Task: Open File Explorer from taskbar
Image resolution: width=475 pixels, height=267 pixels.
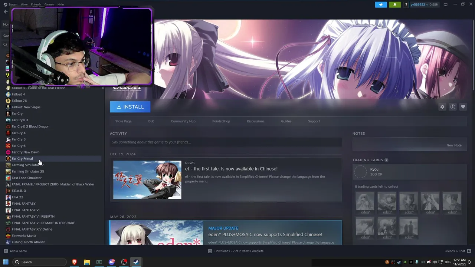Action: click(87, 262)
